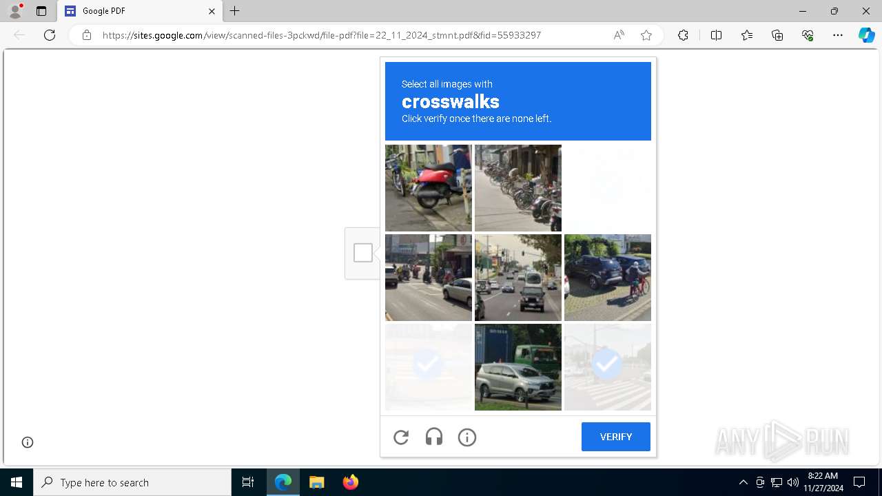Close the Google PDF tab
Image resolution: width=882 pixels, height=496 pixels.
[x=212, y=11]
